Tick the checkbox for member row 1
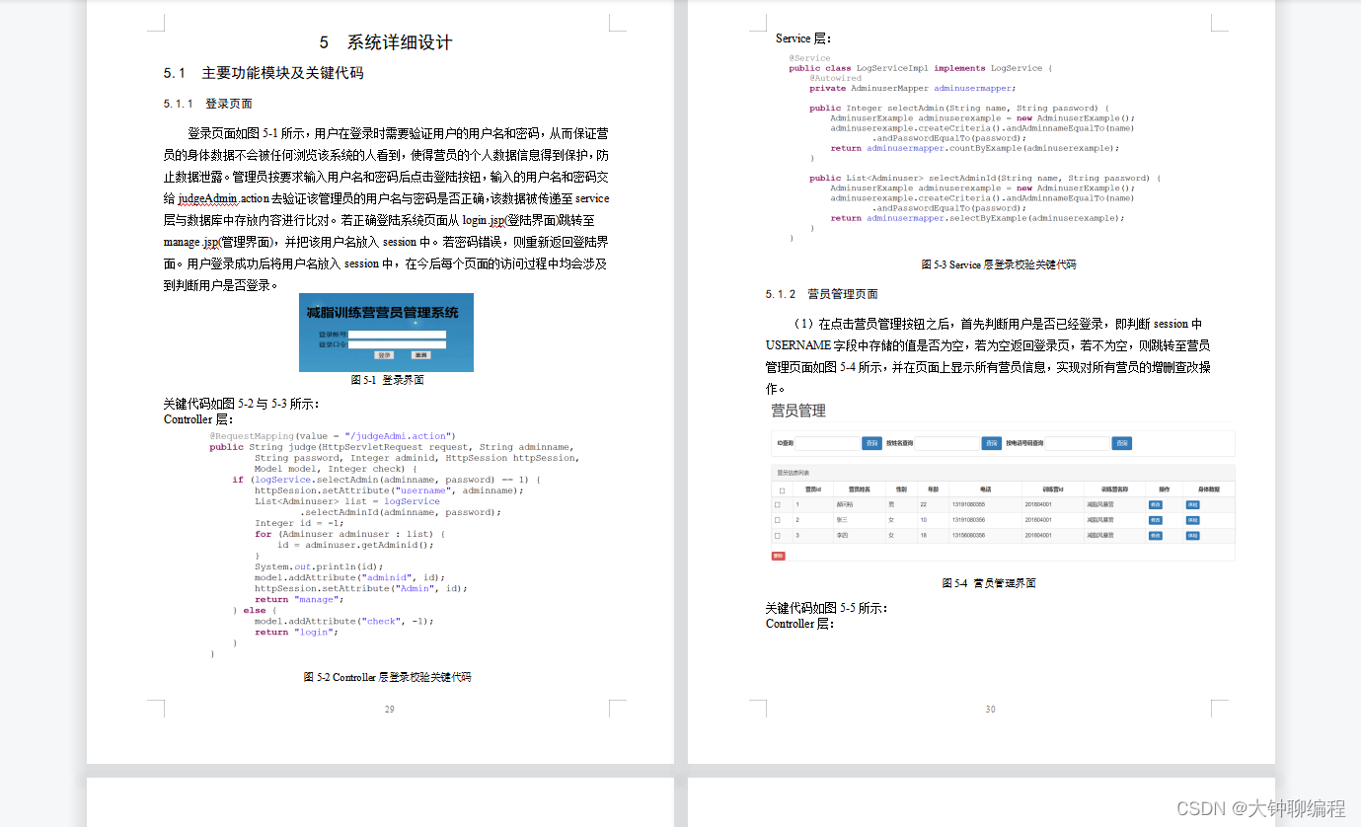 click(x=778, y=504)
